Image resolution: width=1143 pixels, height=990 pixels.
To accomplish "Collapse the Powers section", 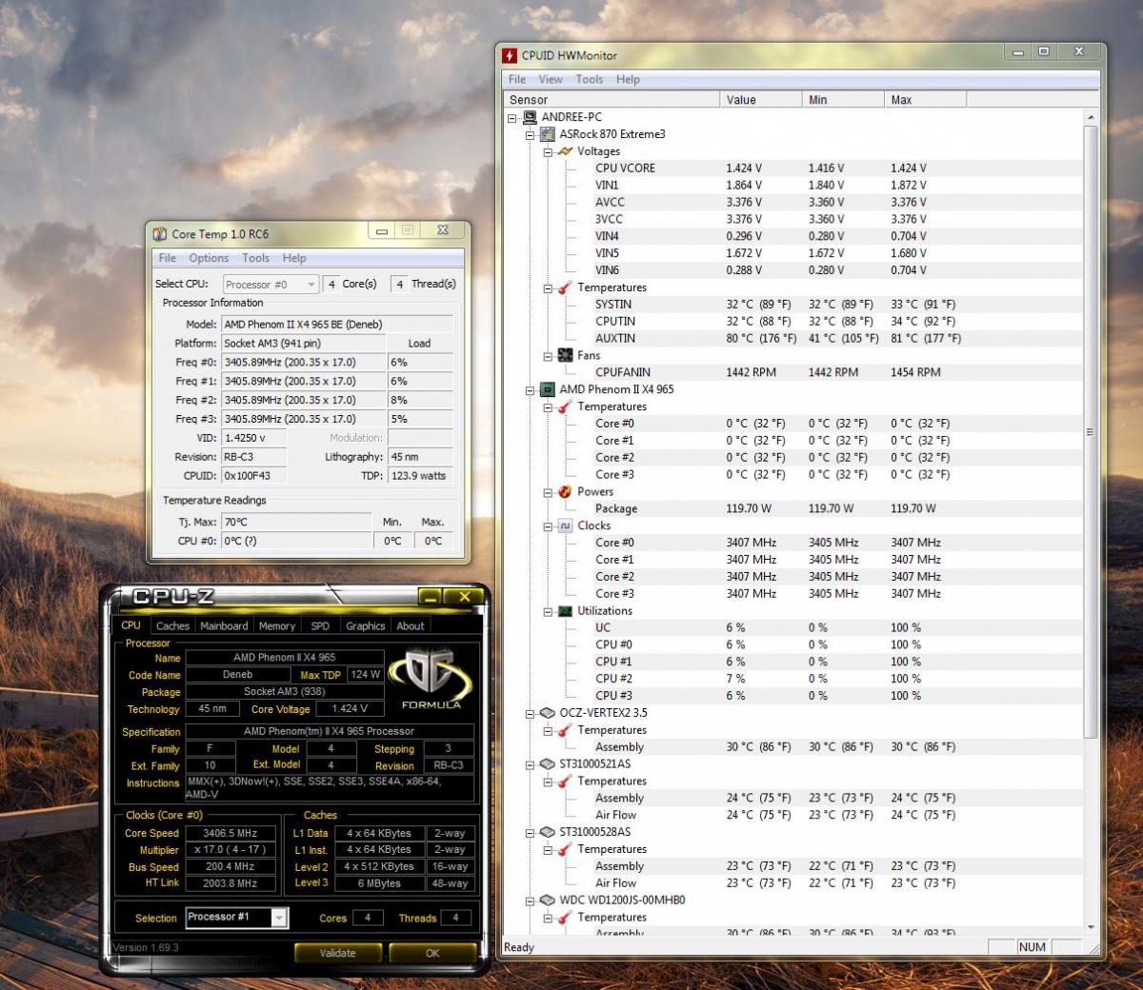I will (548, 492).
